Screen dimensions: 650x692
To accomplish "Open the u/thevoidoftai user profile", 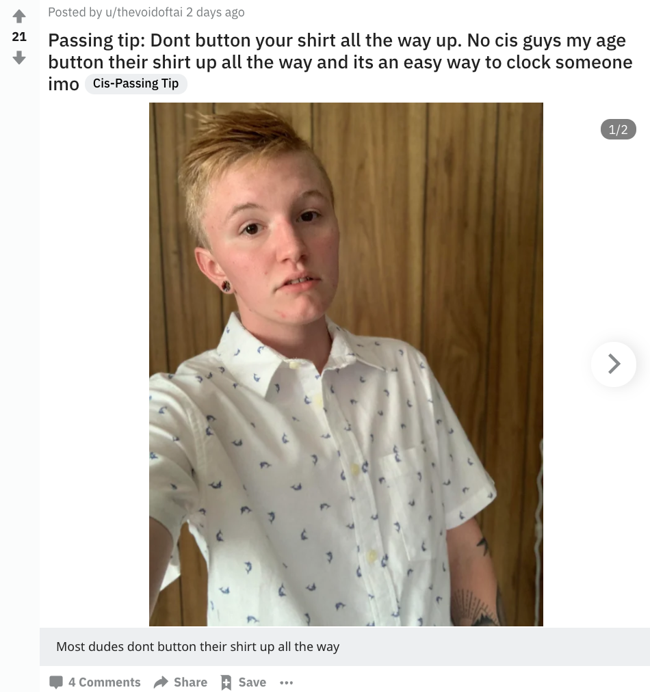I will pos(144,12).
